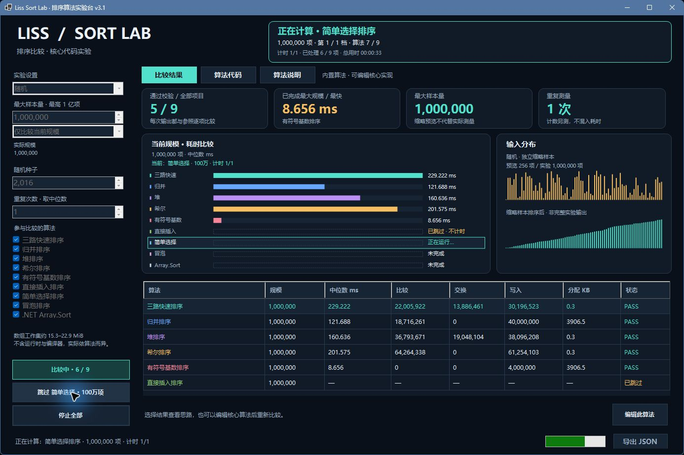The height and width of the screenshot is (455, 684).
Task: Open the 随机 input type dropdown
Action: (118, 89)
